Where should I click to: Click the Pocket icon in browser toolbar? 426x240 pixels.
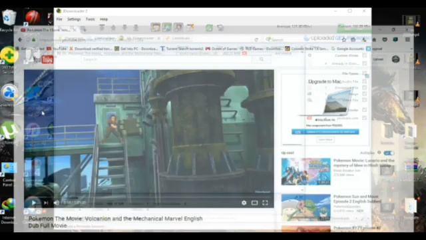pos(385,40)
